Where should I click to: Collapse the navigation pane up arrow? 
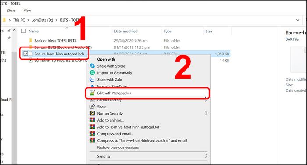(x=14, y=30)
